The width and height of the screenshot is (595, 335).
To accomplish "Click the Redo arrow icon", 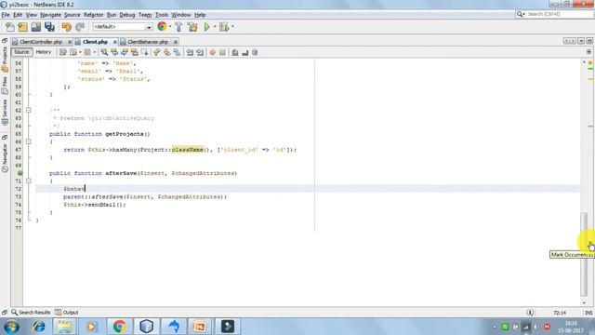I will [80, 27].
